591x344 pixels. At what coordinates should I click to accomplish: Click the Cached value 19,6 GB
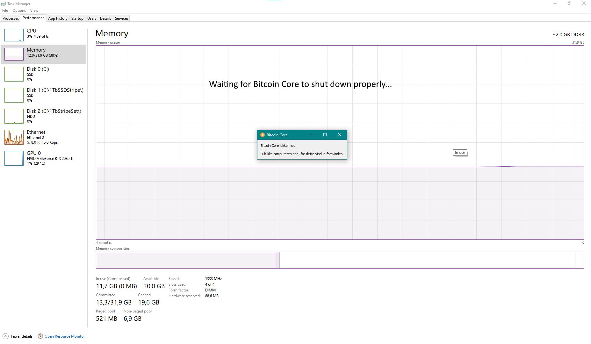[x=148, y=302]
